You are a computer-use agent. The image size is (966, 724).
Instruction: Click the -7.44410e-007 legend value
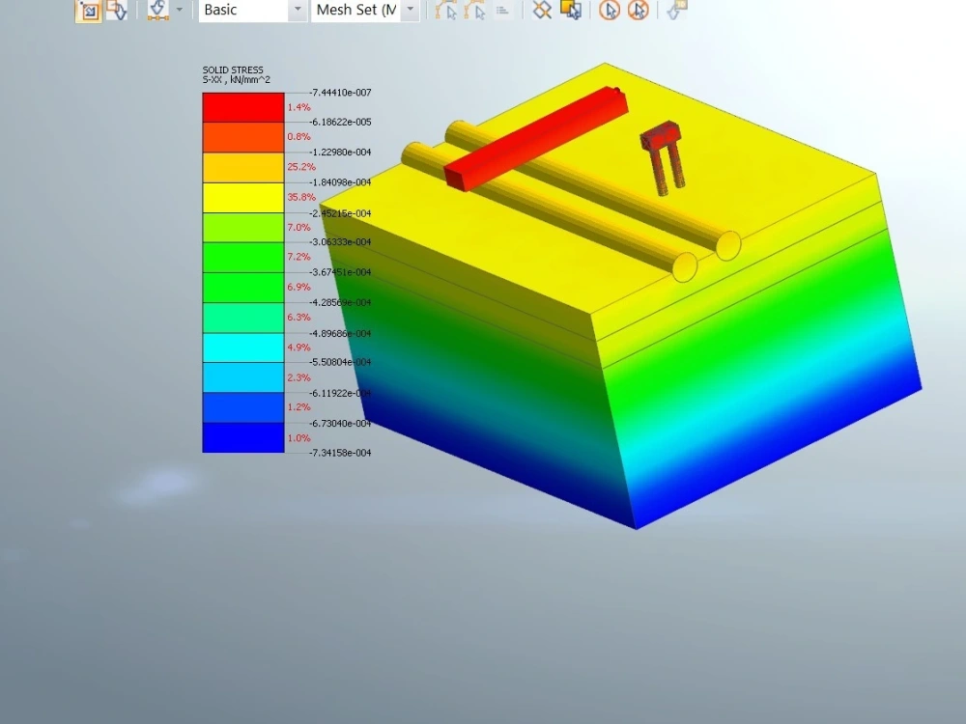[338, 93]
